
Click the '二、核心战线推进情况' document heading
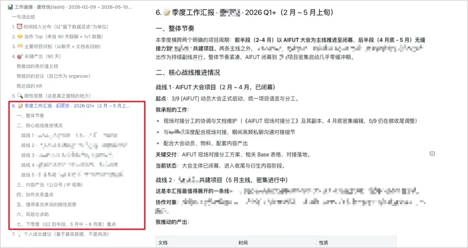[x=188, y=72]
